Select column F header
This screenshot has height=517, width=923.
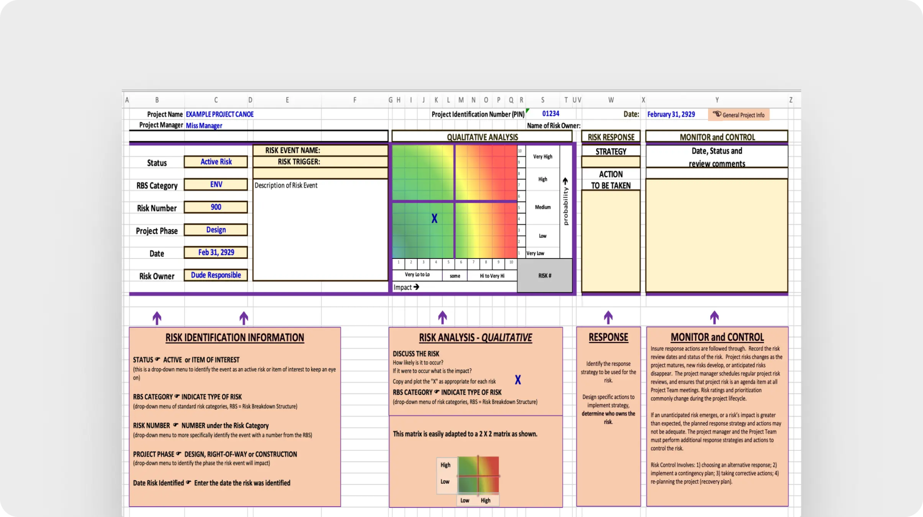[355, 100]
